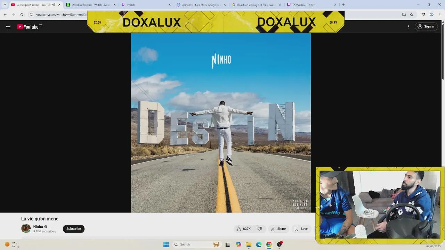Open a new browser tab

tap(343, 5)
